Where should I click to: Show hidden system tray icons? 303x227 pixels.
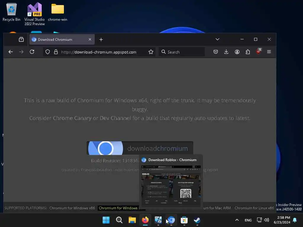point(237,220)
